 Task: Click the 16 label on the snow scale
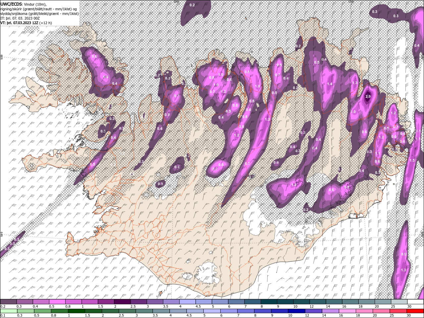344,306
